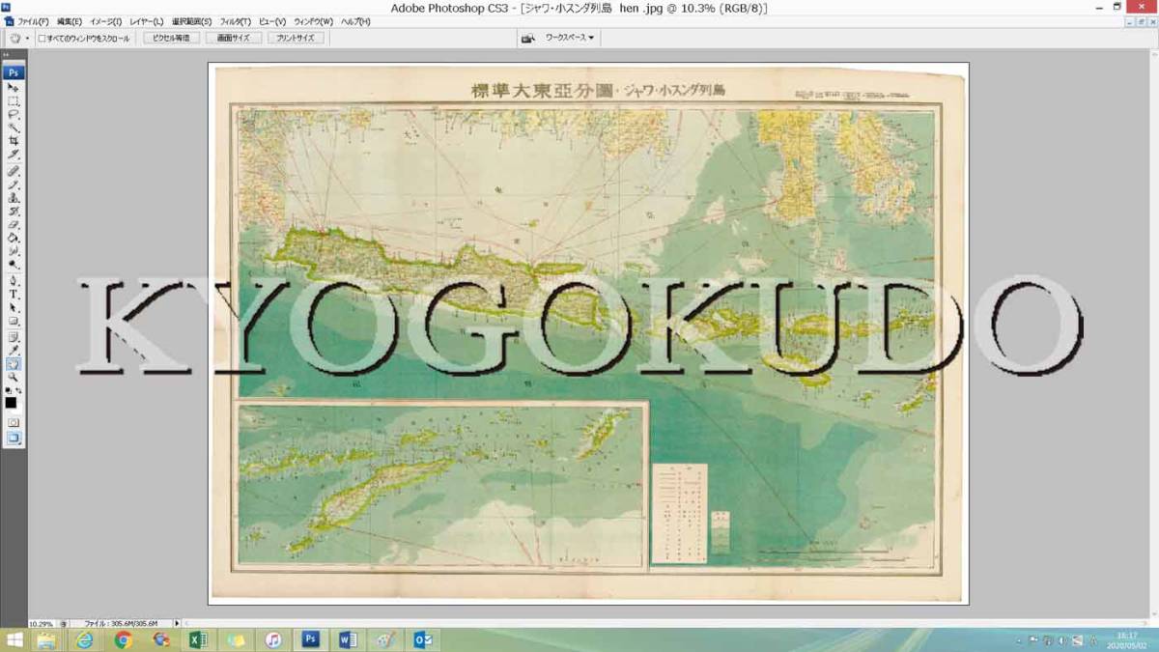Image resolution: width=1159 pixels, height=652 pixels.
Task: Select the Lasso tool
Action: coord(14,114)
